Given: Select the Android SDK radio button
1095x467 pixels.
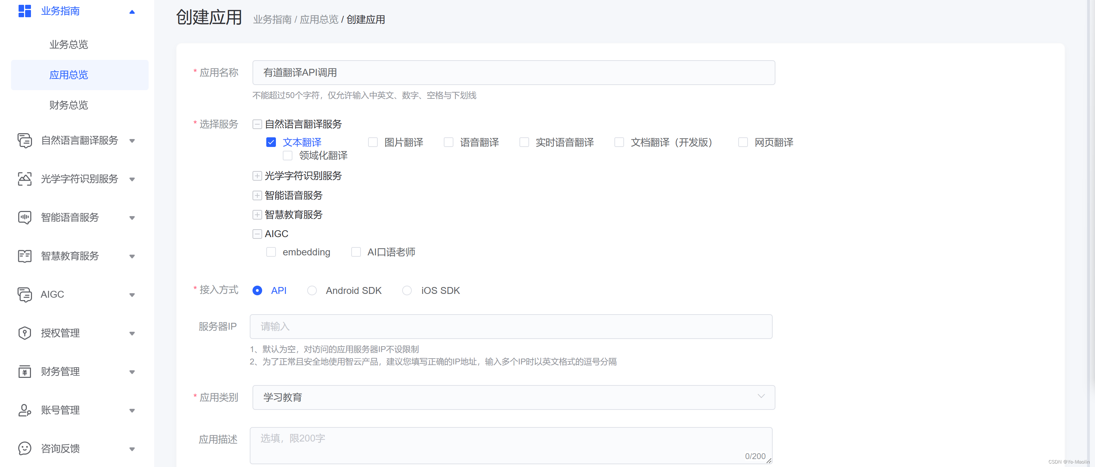Looking at the screenshot, I should coord(312,290).
